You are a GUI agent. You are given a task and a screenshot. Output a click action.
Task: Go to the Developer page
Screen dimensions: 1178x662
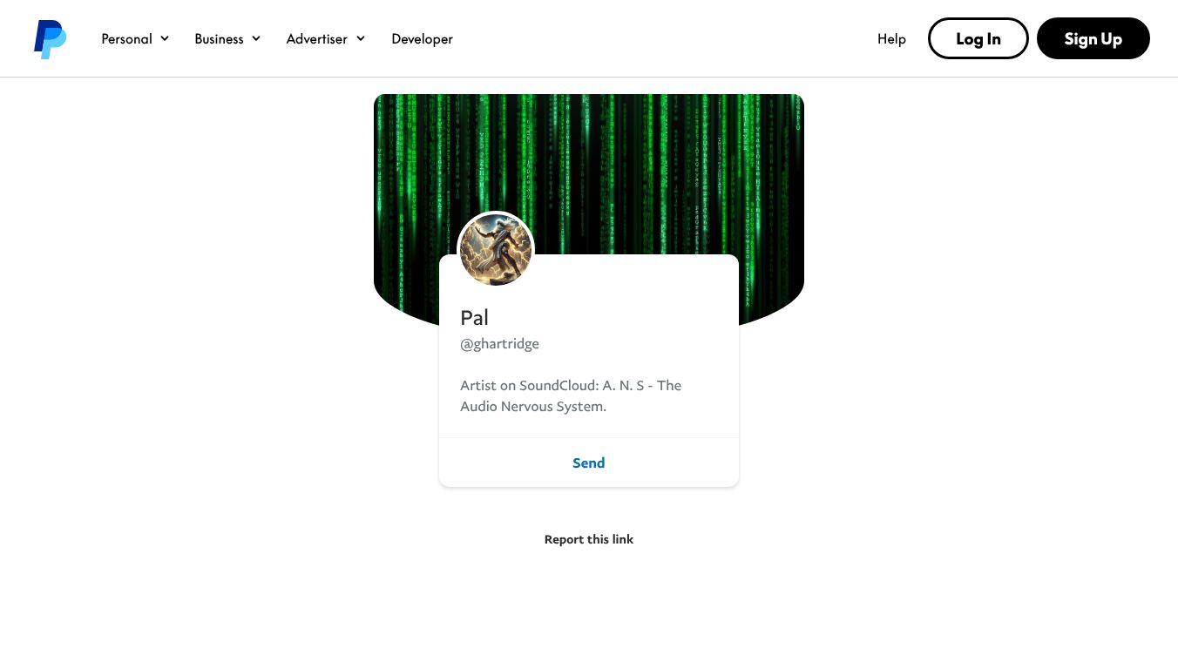pos(422,38)
